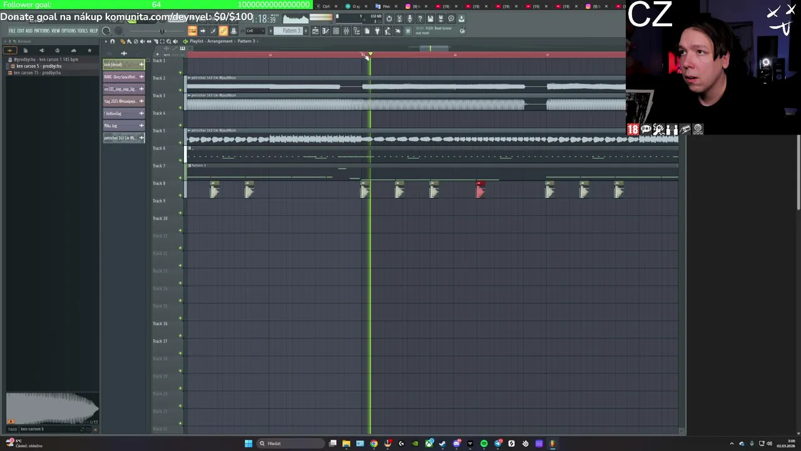Select the browser globe library tab
The image size is (801, 451).
click(58, 50)
